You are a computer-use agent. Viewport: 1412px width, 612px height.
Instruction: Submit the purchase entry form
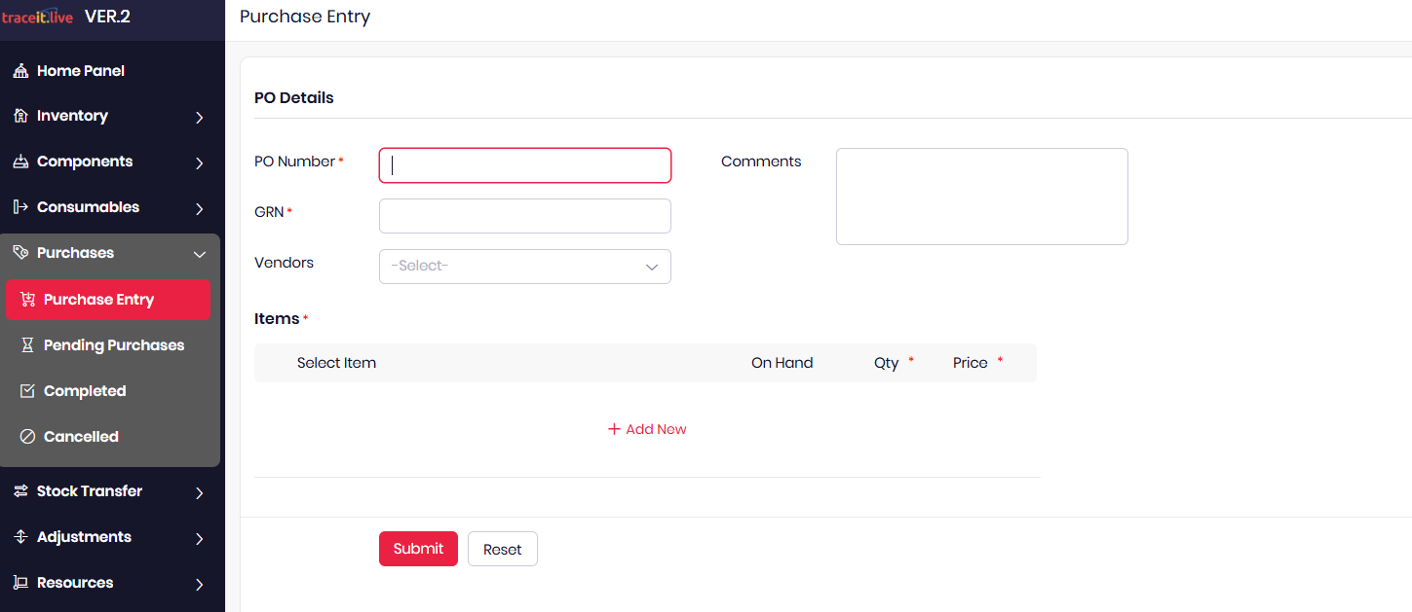coord(418,549)
